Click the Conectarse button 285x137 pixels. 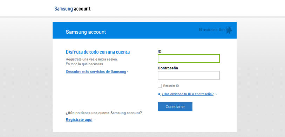point(175,107)
